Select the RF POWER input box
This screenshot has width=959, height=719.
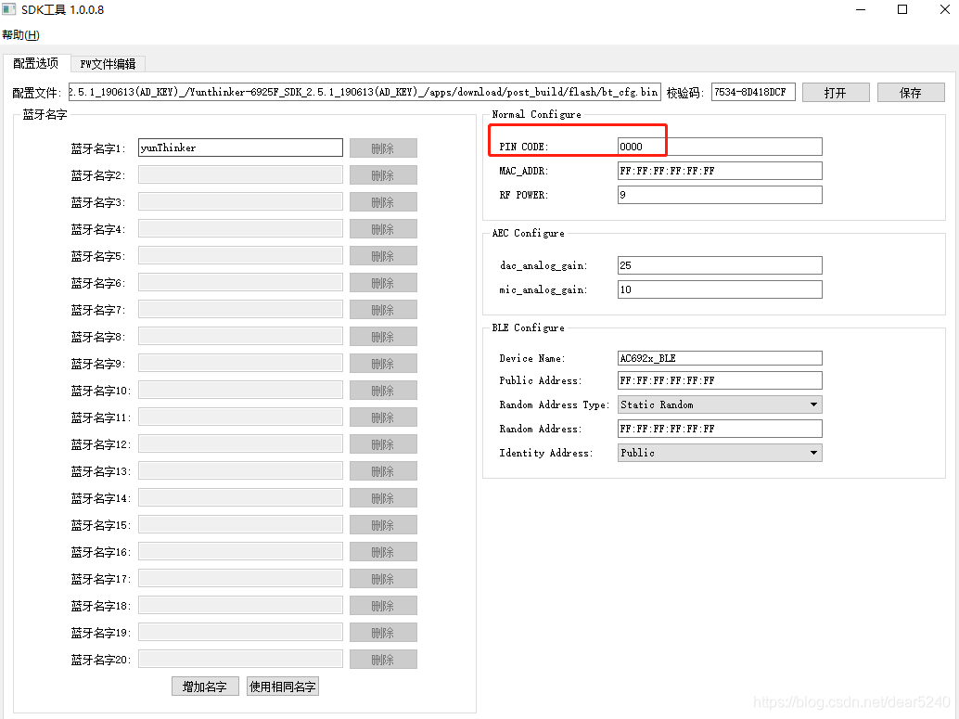tap(720, 195)
